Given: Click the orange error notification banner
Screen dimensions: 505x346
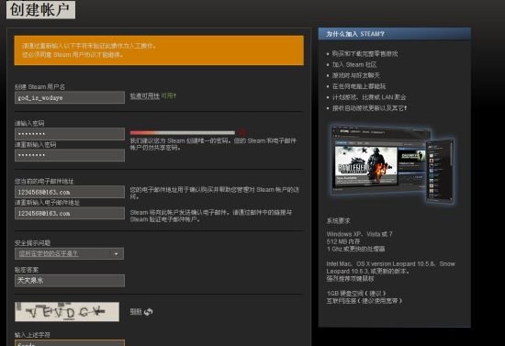Looking at the screenshot, I should pos(159,50).
